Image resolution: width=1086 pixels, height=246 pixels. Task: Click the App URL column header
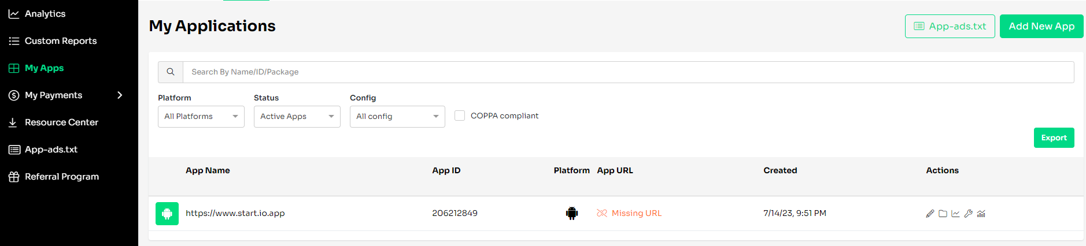[615, 170]
